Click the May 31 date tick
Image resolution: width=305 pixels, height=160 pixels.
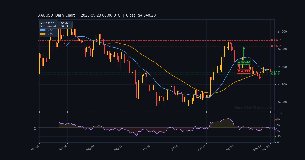(118, 148)
